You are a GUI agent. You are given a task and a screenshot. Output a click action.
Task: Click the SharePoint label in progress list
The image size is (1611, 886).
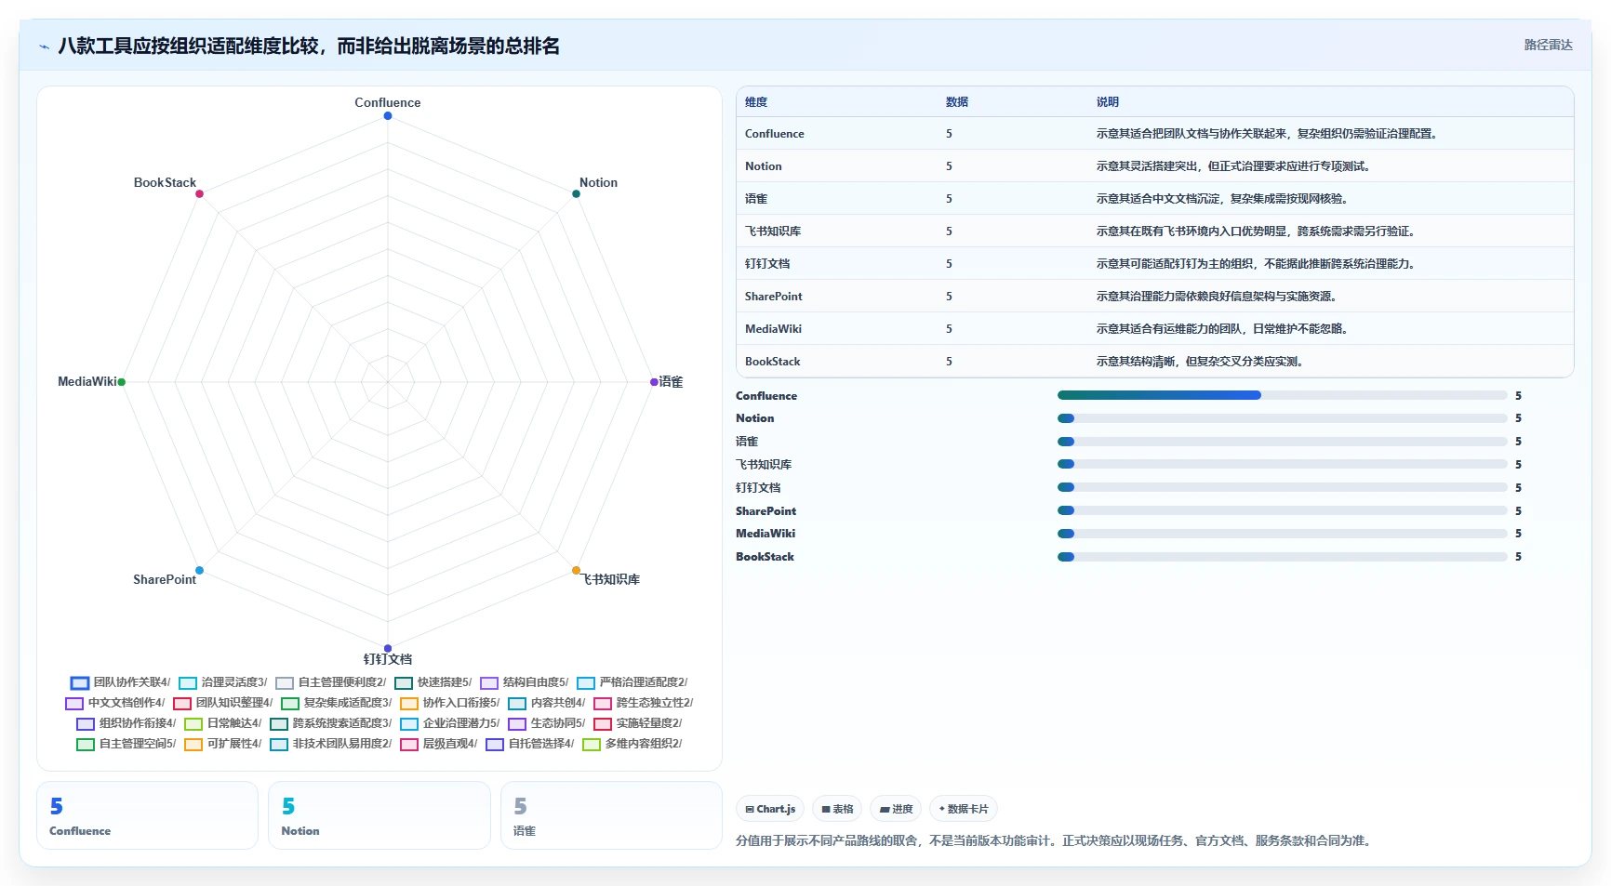tap(766, 511)
